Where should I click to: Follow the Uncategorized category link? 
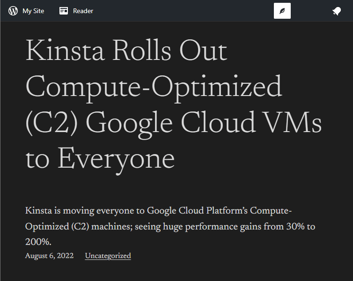click(x=108, y=256)
